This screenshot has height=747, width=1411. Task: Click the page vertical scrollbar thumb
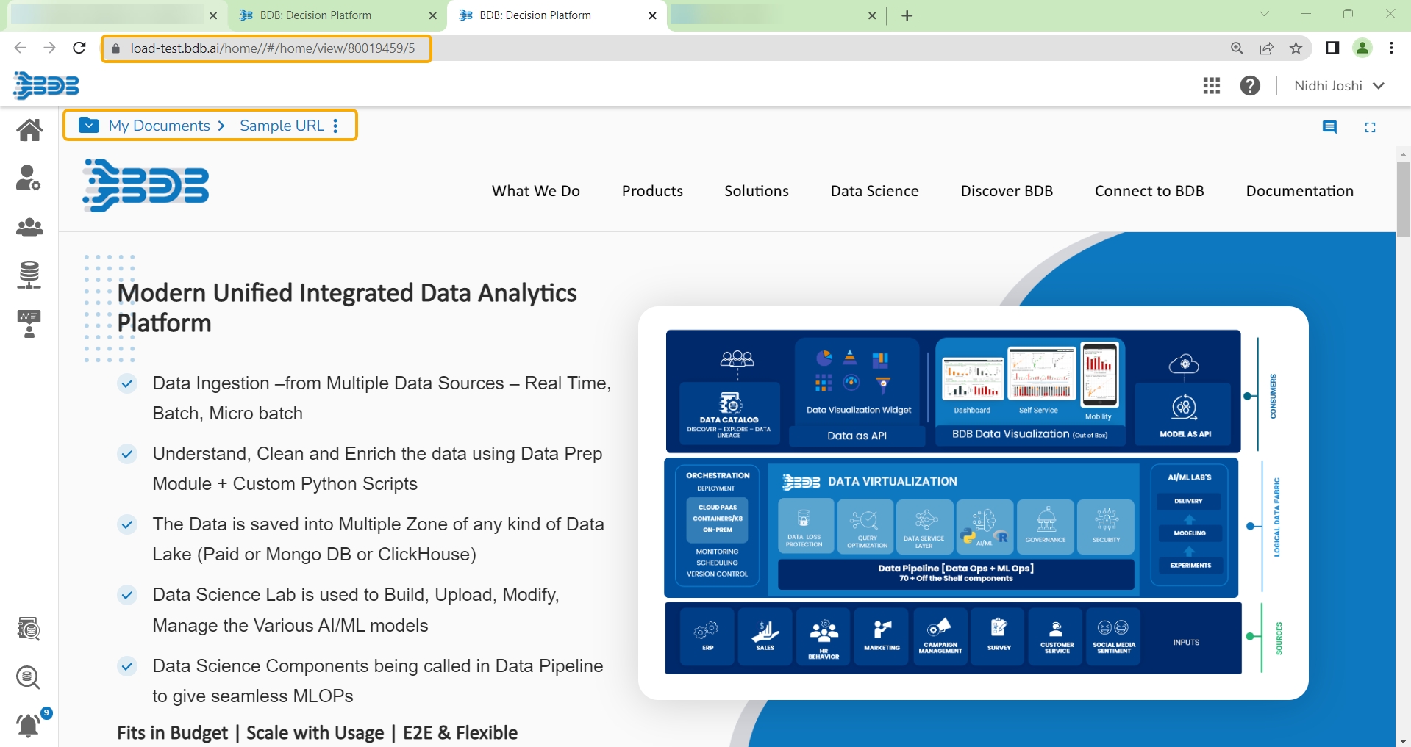[x=1403, y=198]
